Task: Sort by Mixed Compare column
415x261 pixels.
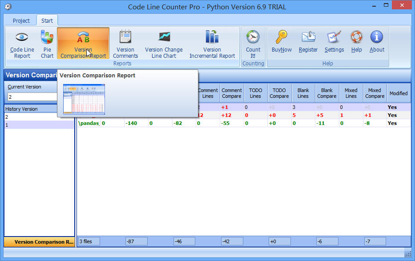Action: point(375,93)
